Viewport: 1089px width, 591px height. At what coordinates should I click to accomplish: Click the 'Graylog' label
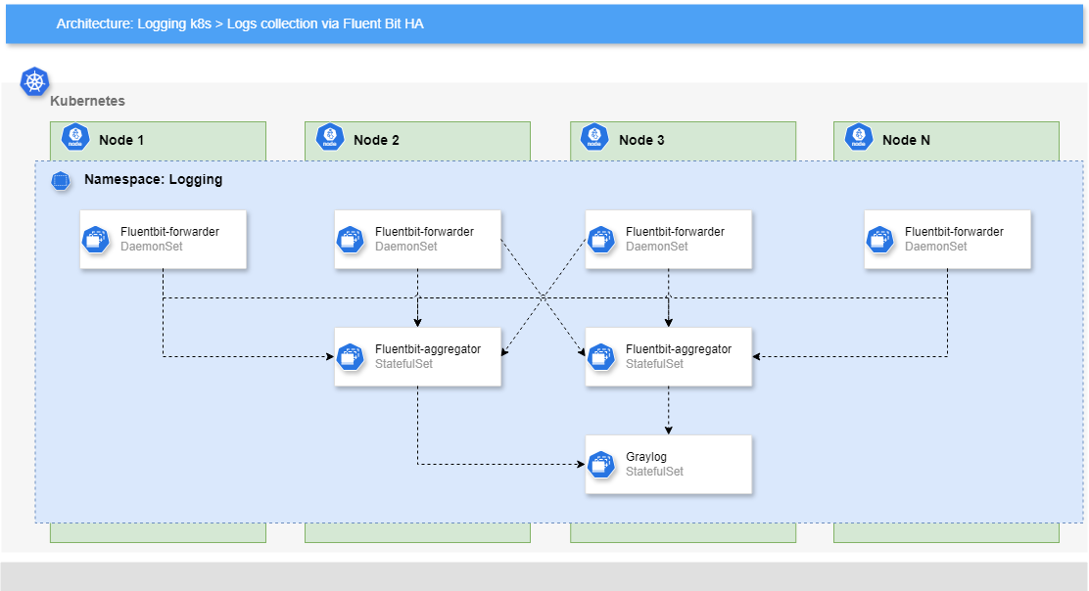click(x=646, y=456)
